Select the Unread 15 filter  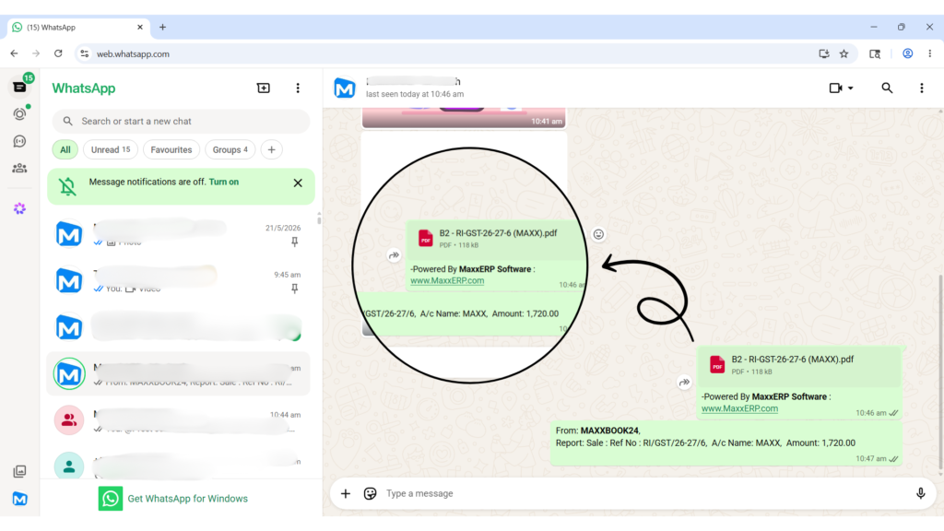pyautogui.click(x=111, y=150)
